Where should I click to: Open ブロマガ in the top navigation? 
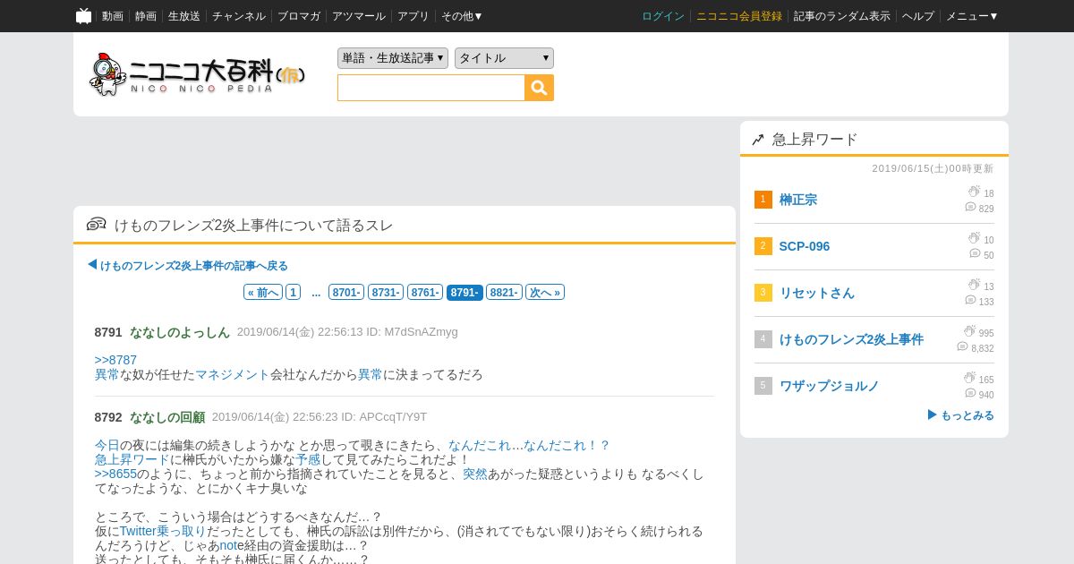coord(299,16)
